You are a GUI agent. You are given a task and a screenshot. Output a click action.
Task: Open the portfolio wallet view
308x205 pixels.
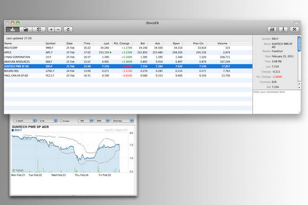pos(26,29)
